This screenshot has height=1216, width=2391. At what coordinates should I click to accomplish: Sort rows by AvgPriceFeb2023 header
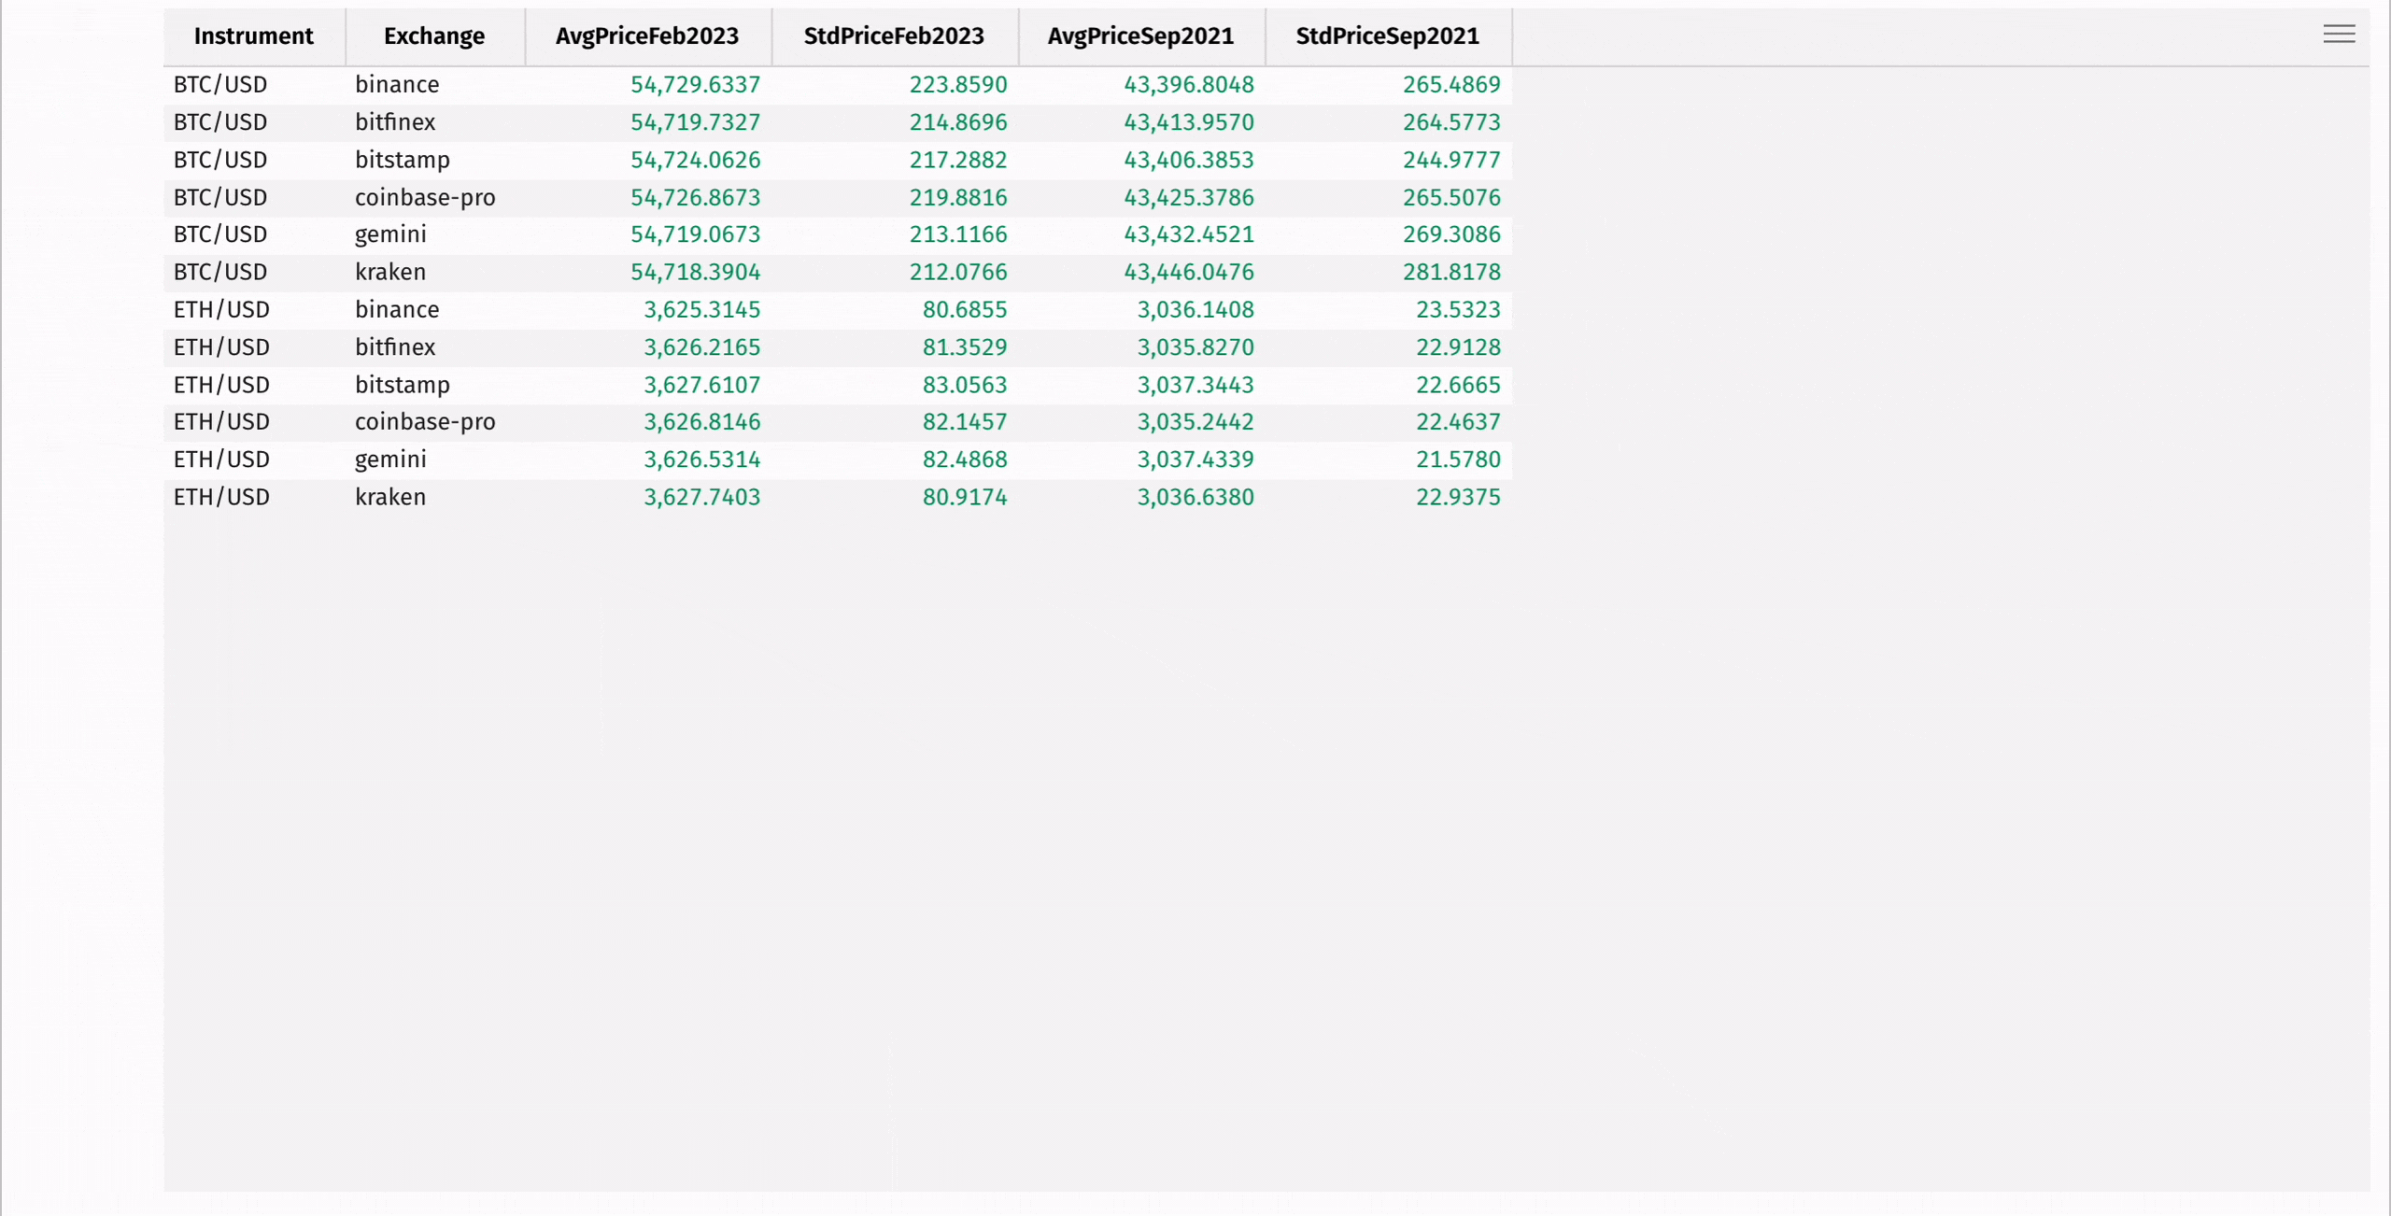point(647,36)
